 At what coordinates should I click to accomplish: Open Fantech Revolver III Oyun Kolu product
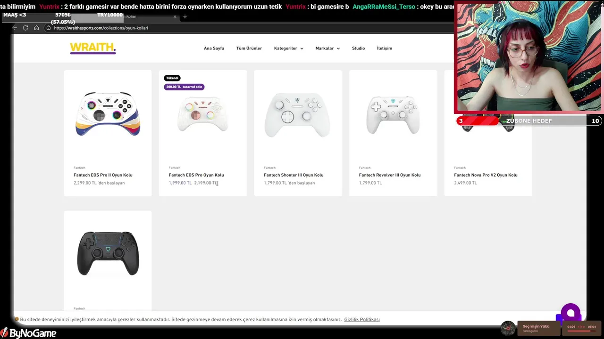390,175
